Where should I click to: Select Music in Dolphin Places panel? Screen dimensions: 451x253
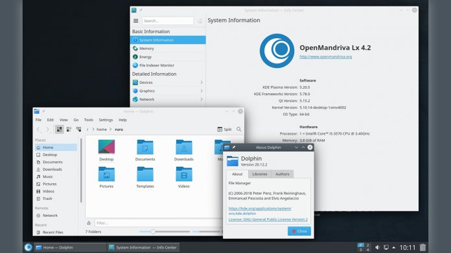pos(56,177)
